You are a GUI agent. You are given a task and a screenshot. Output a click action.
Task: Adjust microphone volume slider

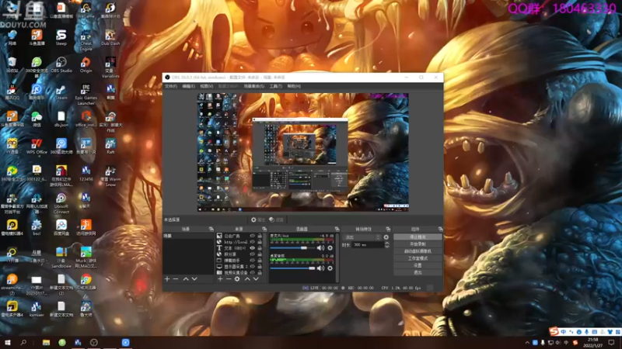pyautogui.click(x=292, y=247)
